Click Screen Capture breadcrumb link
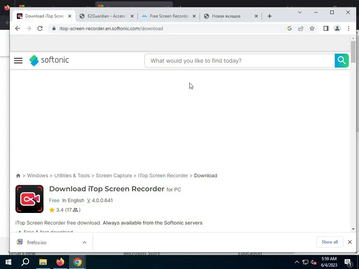The width and height of the screenshot is (359, 269). (x=114, y=175)
